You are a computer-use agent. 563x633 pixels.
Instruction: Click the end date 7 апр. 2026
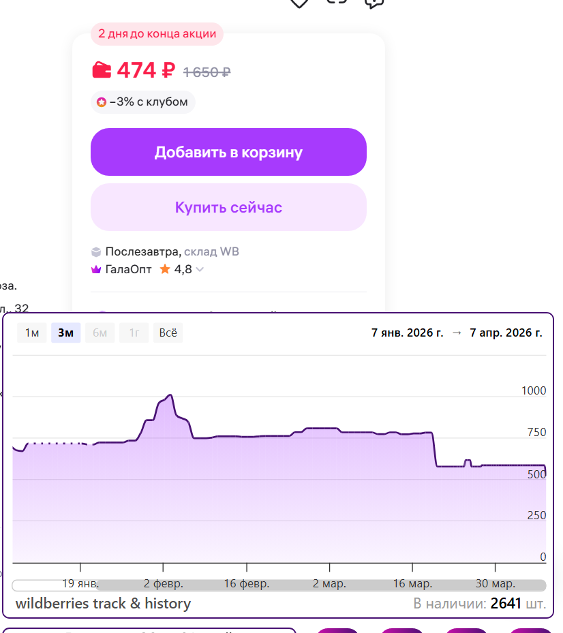(x=506, y=333)
